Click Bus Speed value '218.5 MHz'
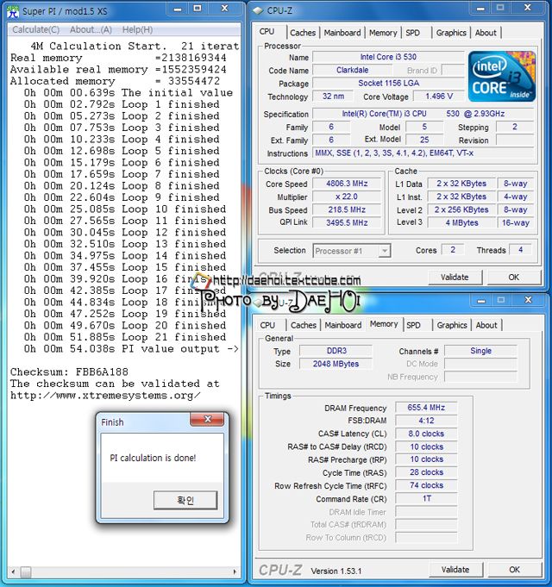 tap(347, 209)
